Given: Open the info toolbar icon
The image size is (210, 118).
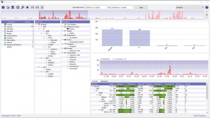Looking at the screenshot, I should [3, 7].
